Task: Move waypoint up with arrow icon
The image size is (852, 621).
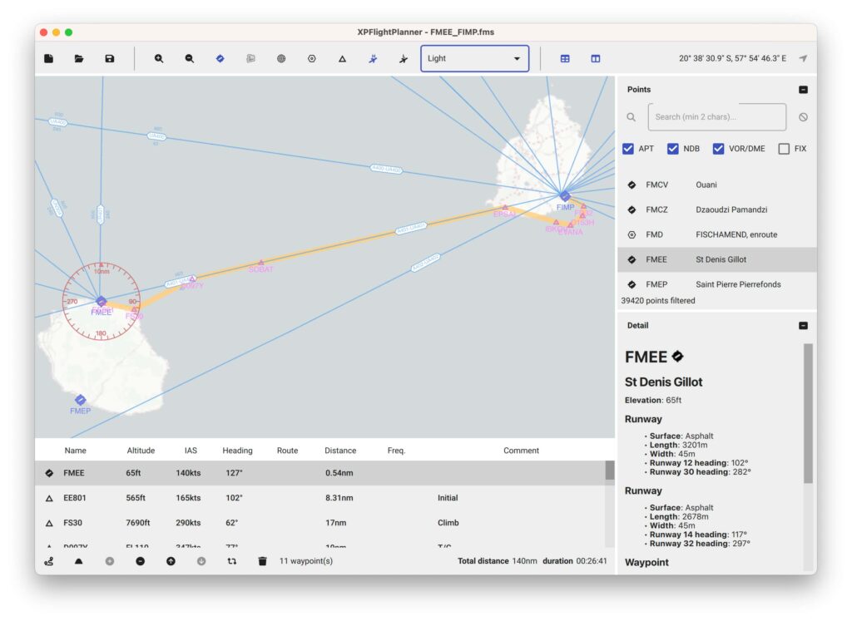Action: [x=171, y=561]
